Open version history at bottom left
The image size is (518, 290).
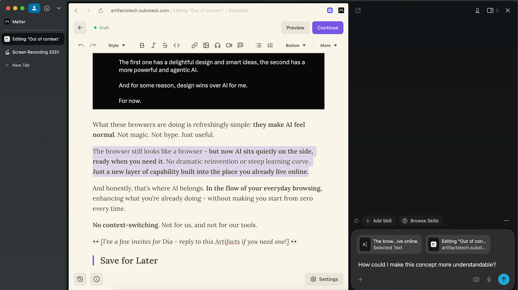(80, 279)
